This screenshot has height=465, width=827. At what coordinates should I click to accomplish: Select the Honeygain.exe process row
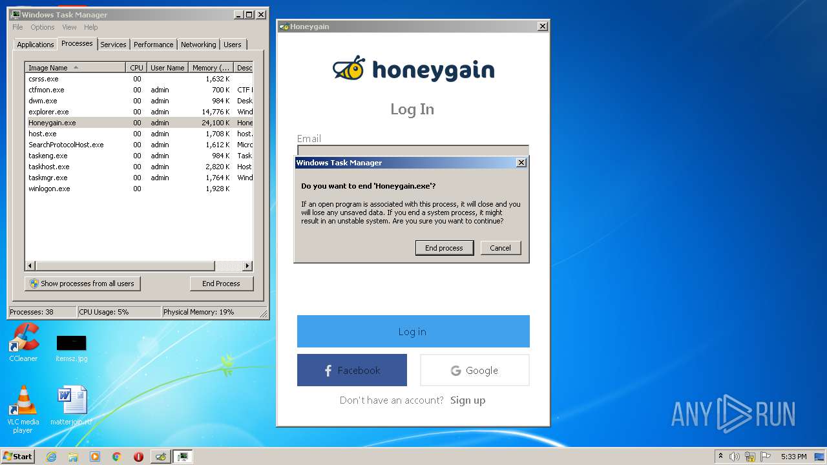[139, 123]
